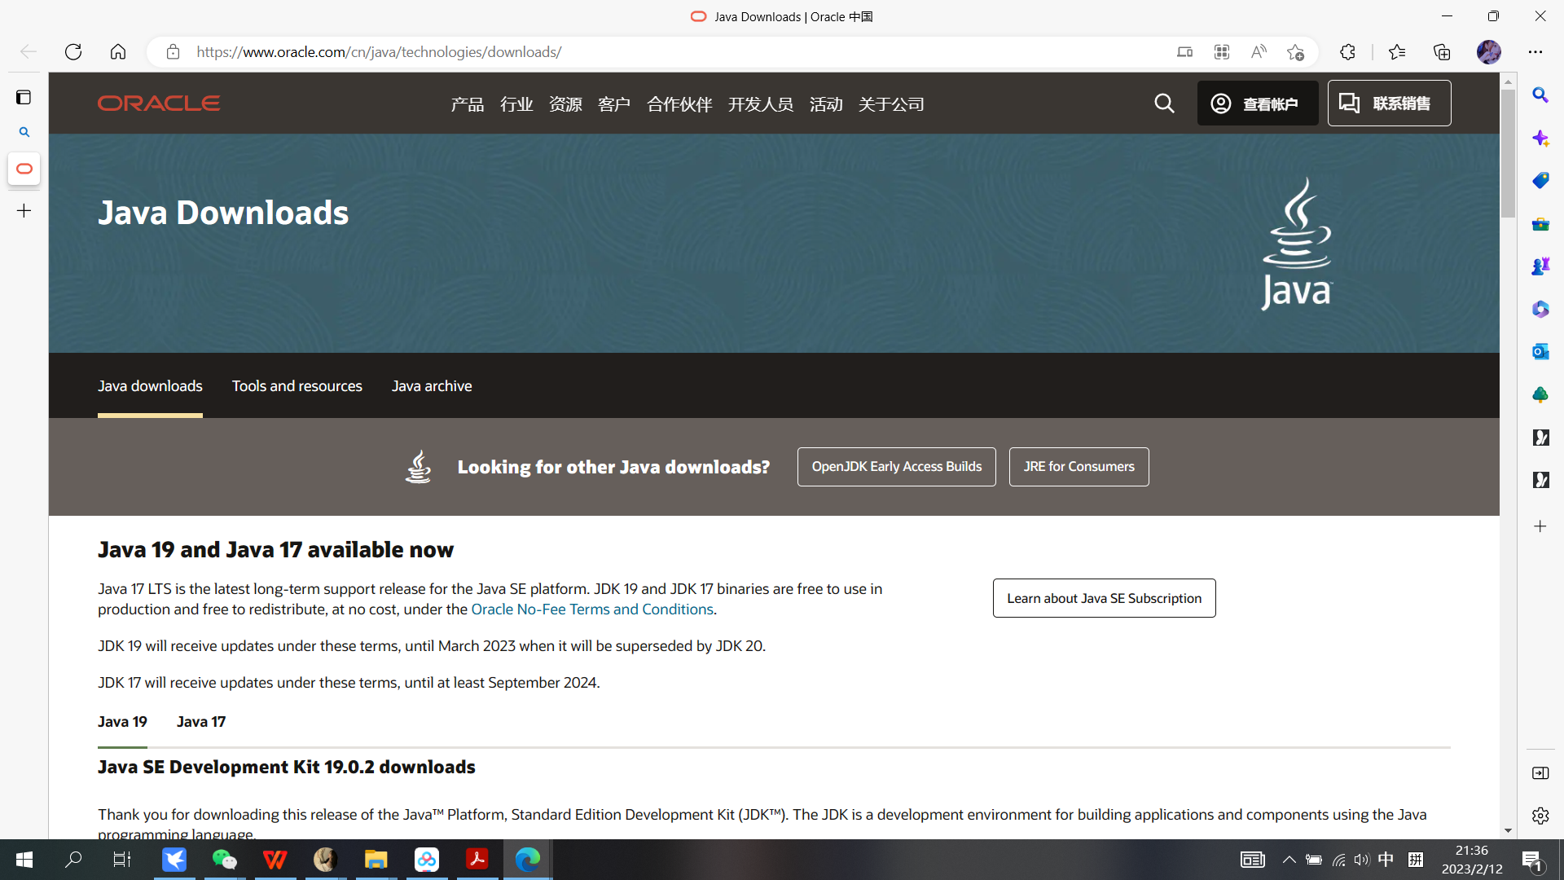
Task: Open Oracle No-Fee Terms and Conditions link
Action: click(x=592, y=609)
